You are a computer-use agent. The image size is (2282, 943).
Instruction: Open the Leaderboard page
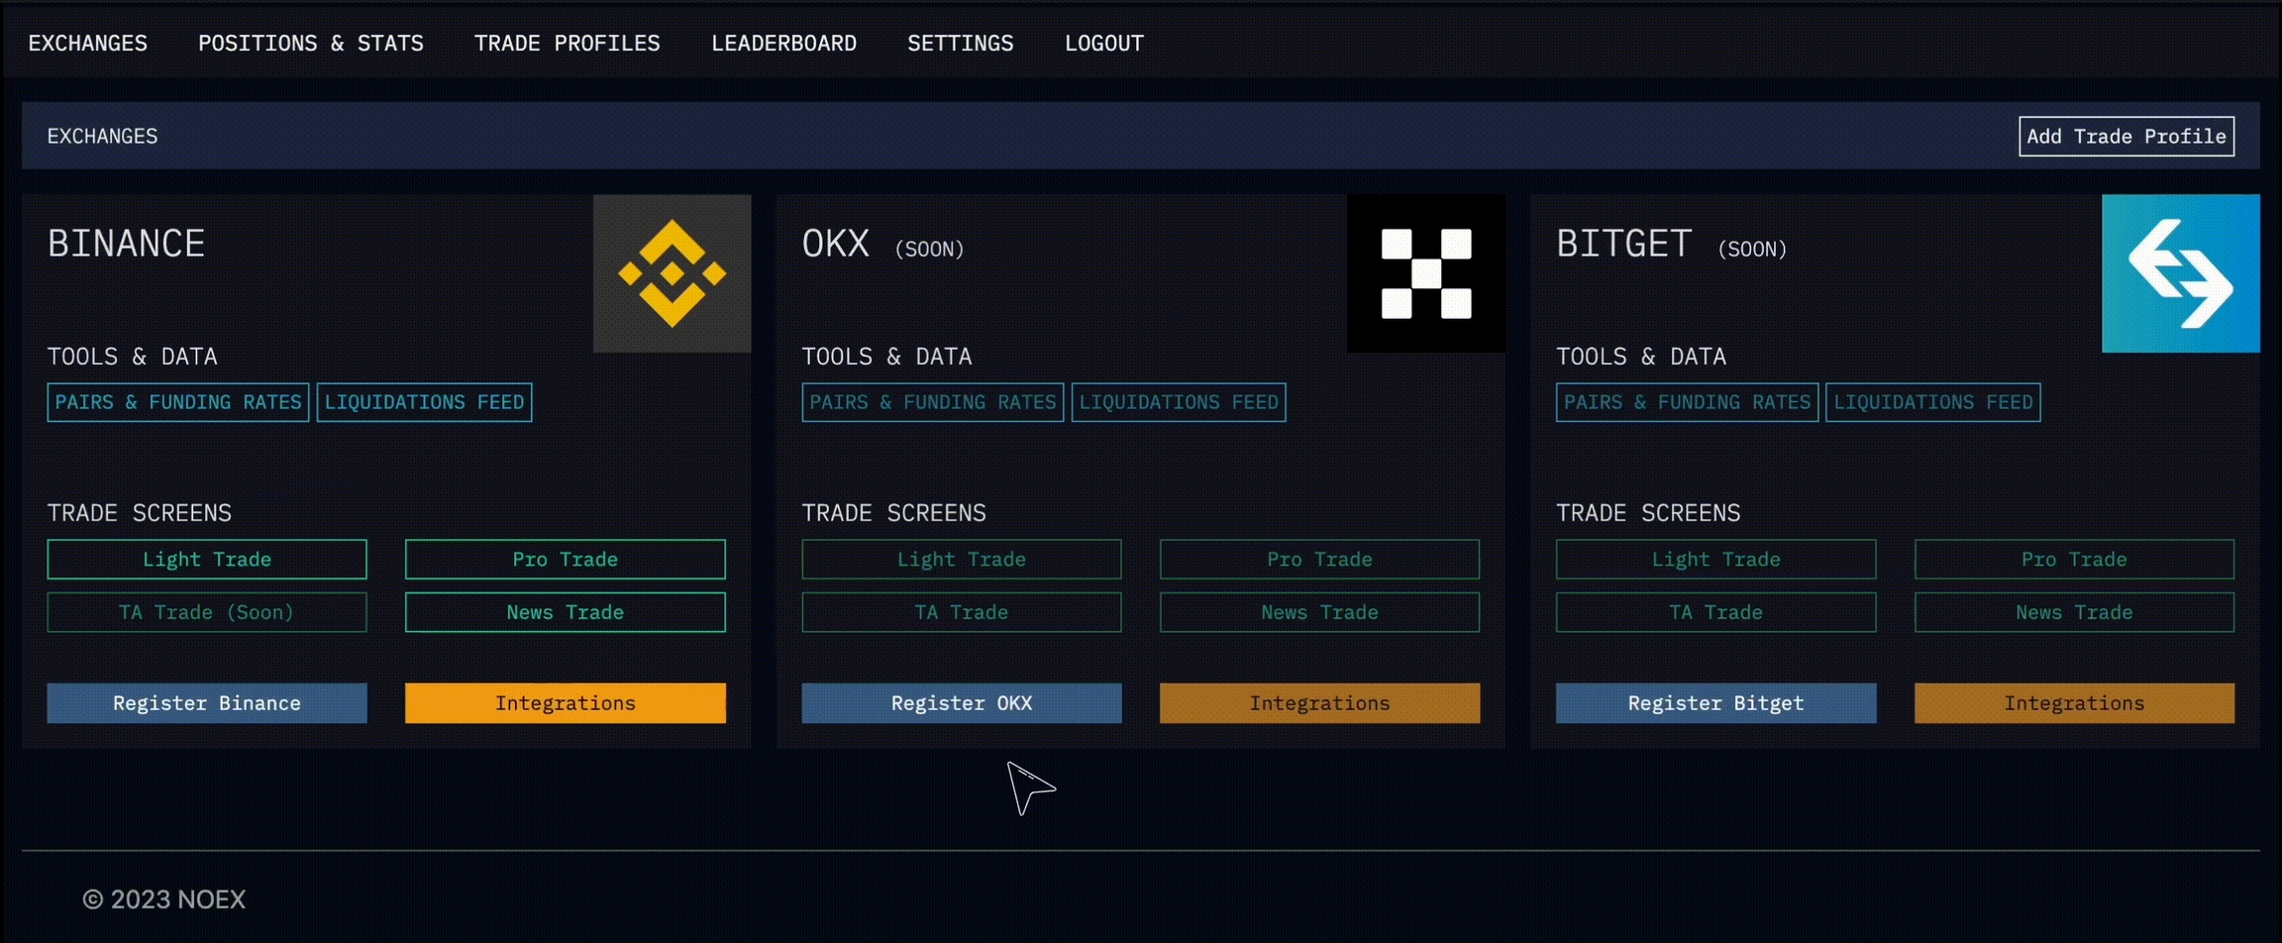click(783, 44)
